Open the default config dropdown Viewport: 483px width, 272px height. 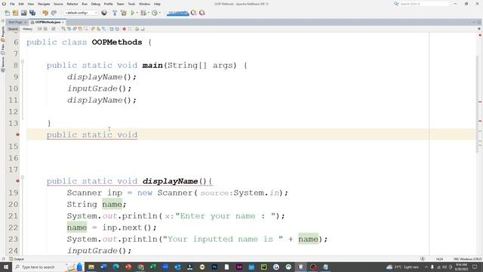point(81,13)
